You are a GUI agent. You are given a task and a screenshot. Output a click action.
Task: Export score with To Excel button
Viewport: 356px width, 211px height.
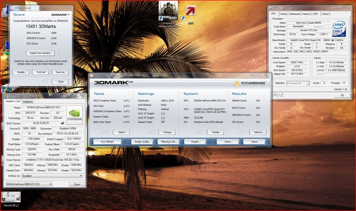[41, 72]
